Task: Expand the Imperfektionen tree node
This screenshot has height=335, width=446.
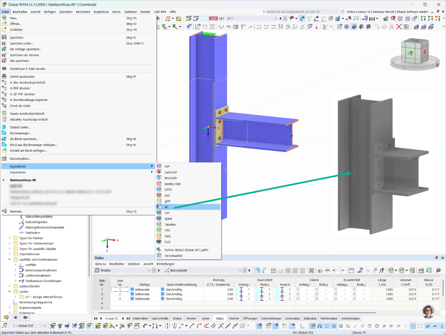Action: tap(9, 254)
